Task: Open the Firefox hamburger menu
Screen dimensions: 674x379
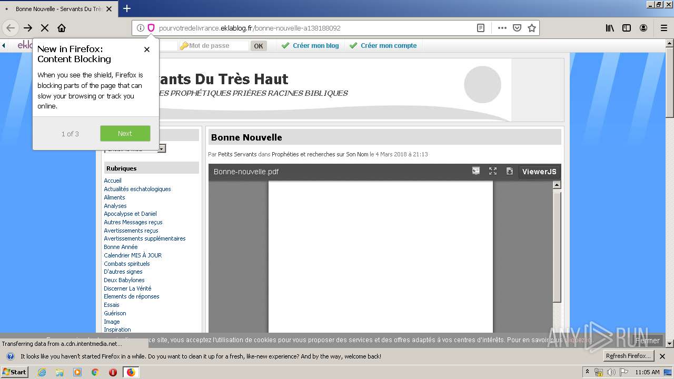Action: pyautogui.click(x=664, y=28)
